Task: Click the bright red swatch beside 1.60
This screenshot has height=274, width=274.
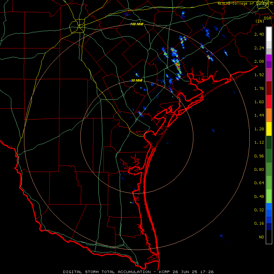Action: pos(269,102)
